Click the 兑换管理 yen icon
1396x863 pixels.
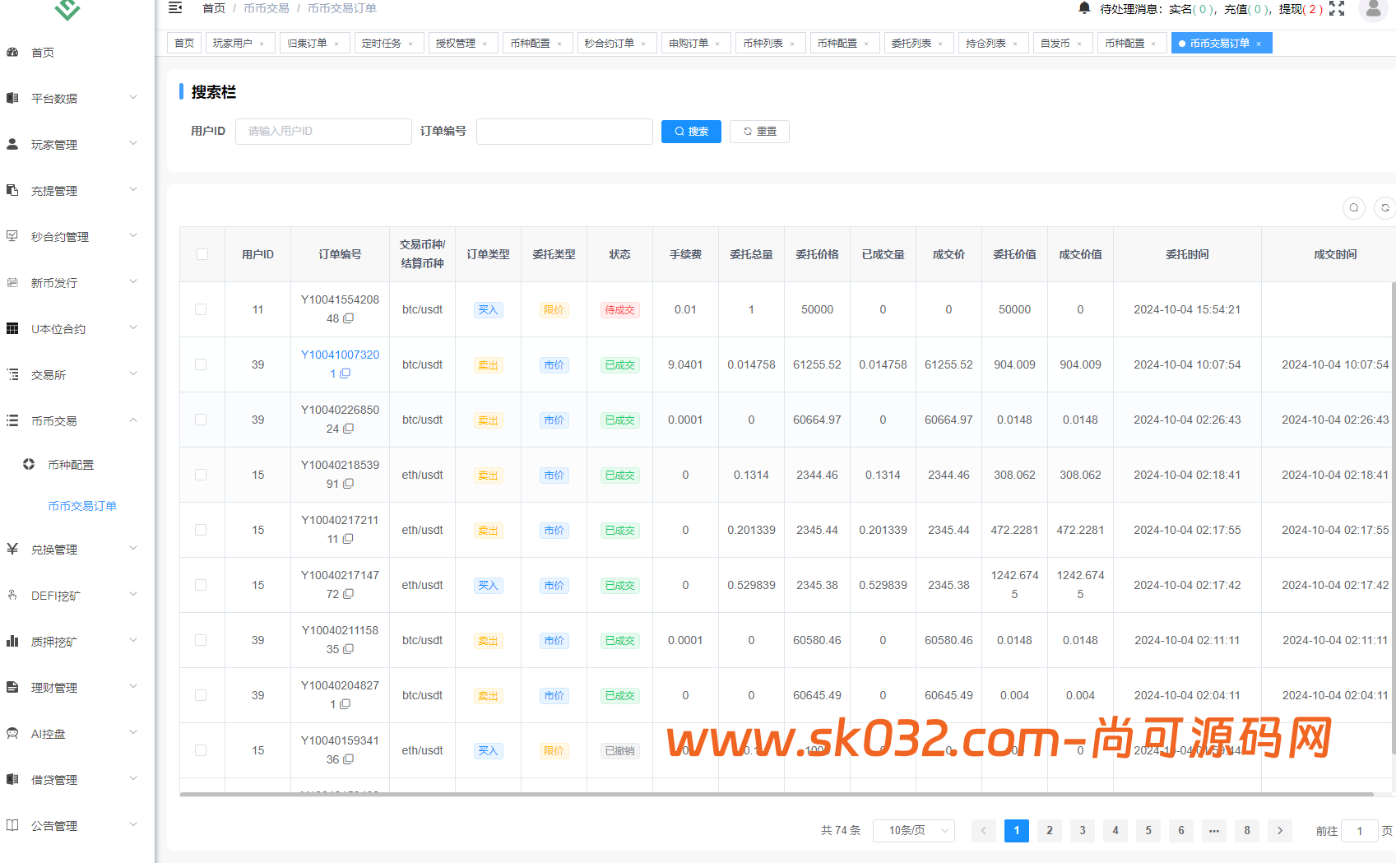tap(12, 549)
